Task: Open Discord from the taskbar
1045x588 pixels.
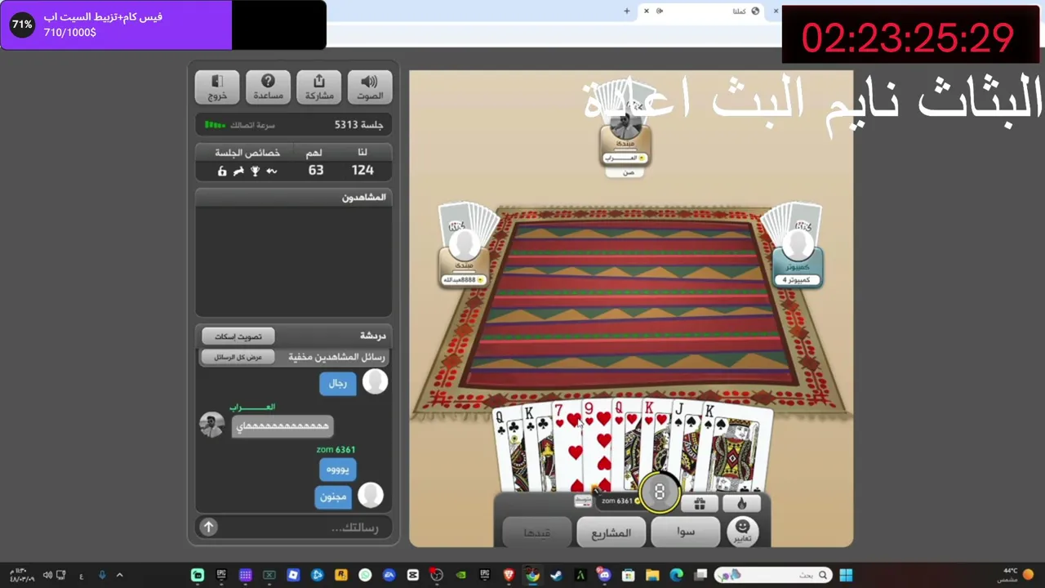Action: (604, 575)
